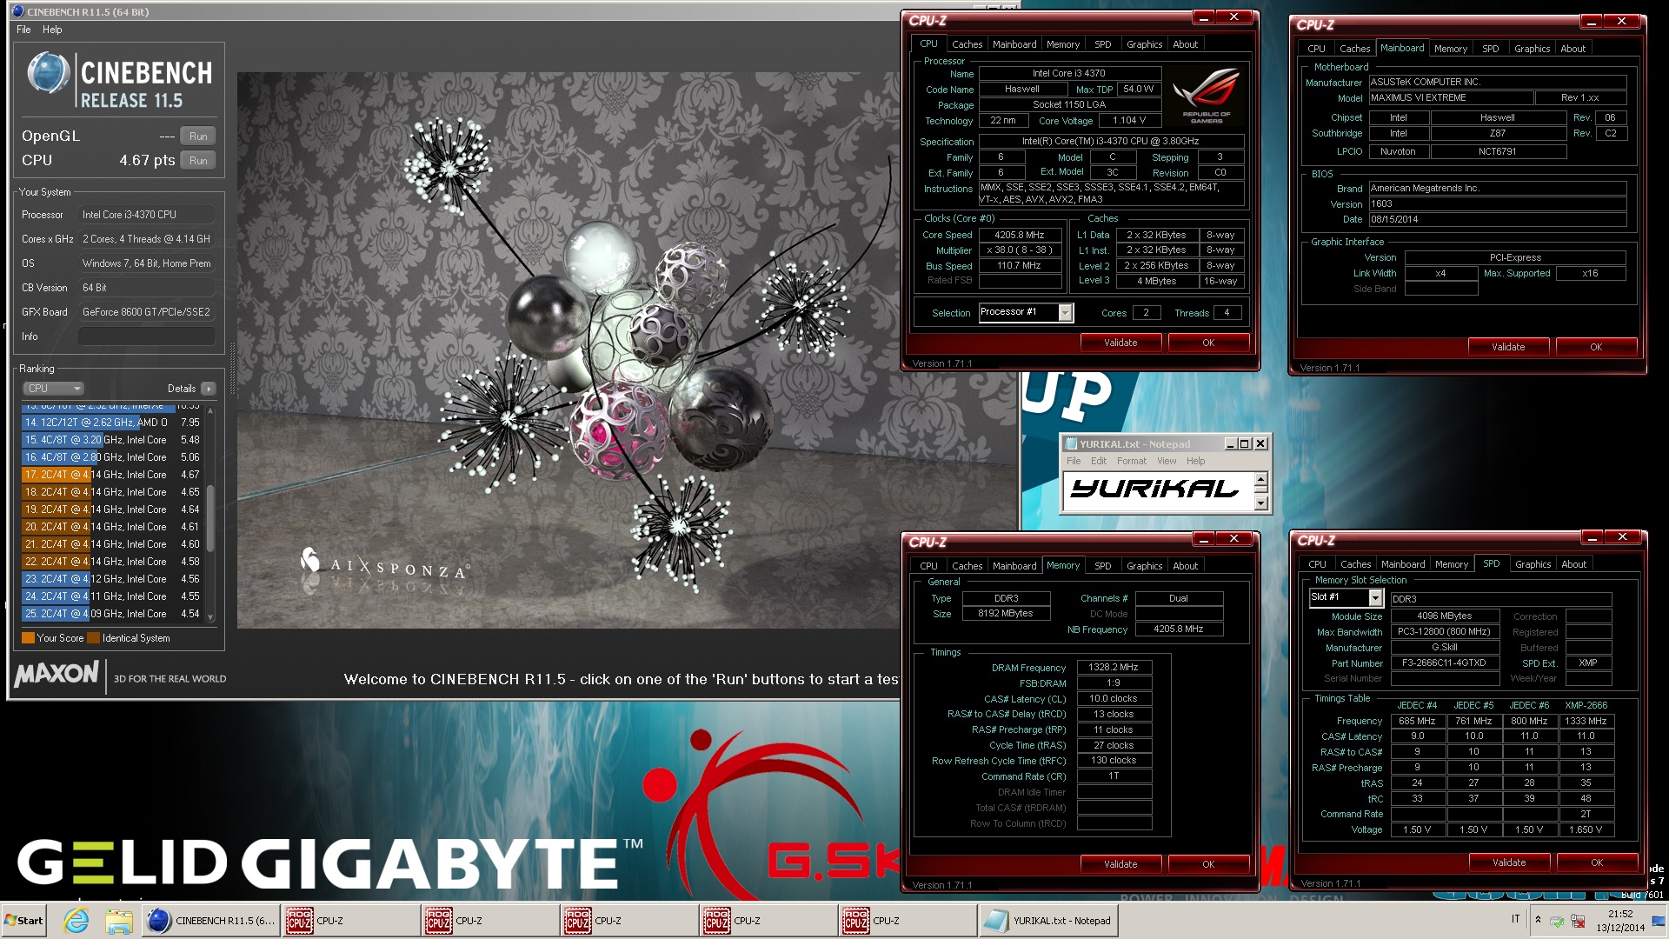
Task: Open the Windows Start menu
Action: click(x=24, y=920)
